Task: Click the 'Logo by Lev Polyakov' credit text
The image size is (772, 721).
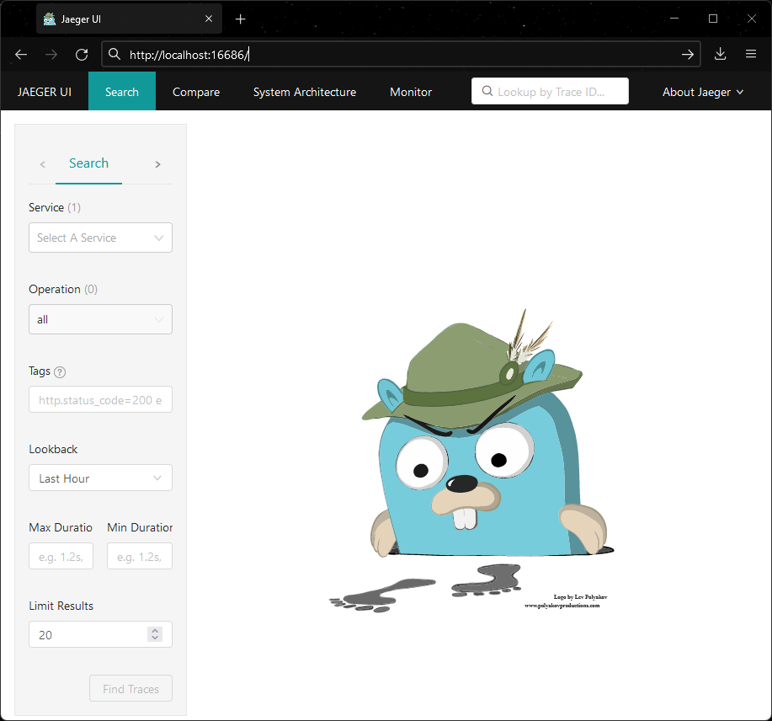Action: pyautogui.click(x=581, y=597)
